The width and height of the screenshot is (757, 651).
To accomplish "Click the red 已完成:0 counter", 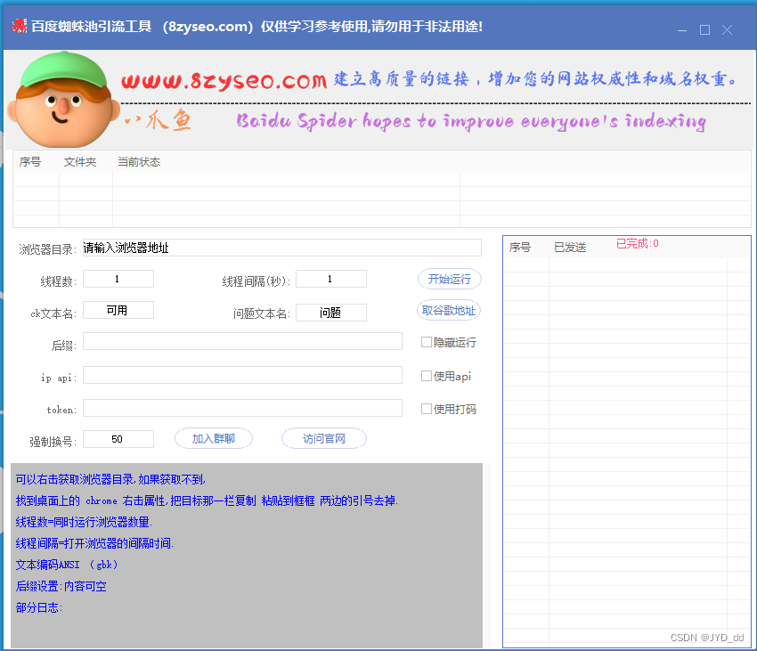I will click(x=638, y=243).
